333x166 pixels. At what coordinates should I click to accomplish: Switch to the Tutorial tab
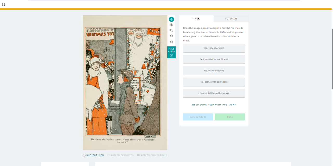coord(231,19)
